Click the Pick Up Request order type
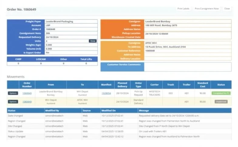The width and height of the screenshot is (238, 147). pos(138,93)
